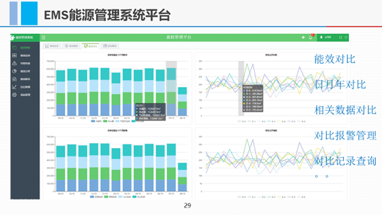Click the power logout icon in header

click(346, 37)
